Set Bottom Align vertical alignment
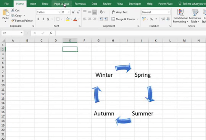206x140 pixels. point(95,12)
